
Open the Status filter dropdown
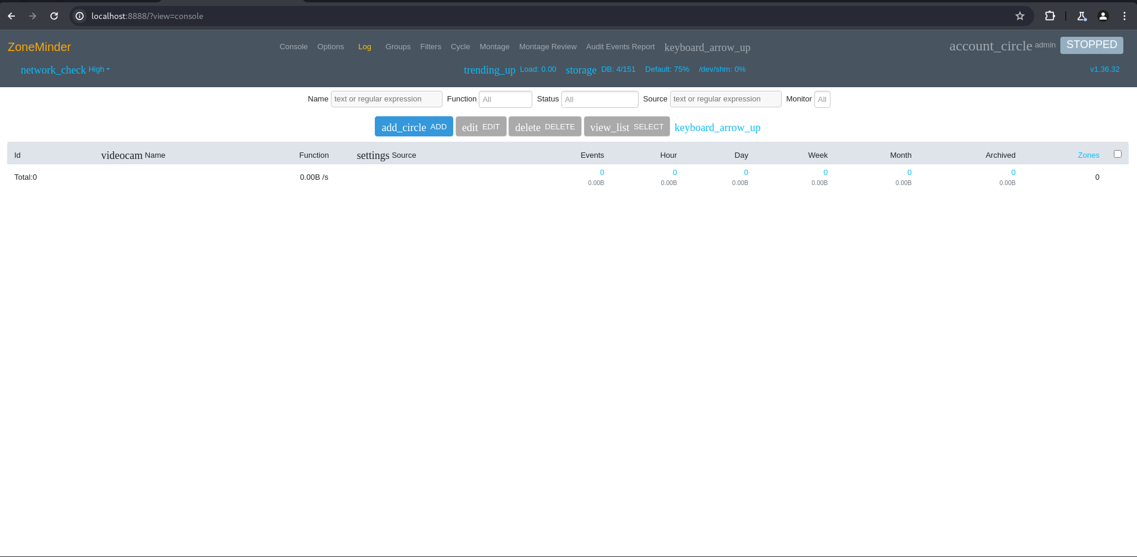click(599, 99)
